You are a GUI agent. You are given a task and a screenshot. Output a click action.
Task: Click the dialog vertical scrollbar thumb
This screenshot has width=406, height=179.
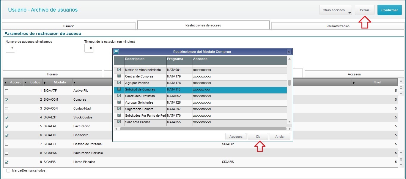click(x=289, y=83)
